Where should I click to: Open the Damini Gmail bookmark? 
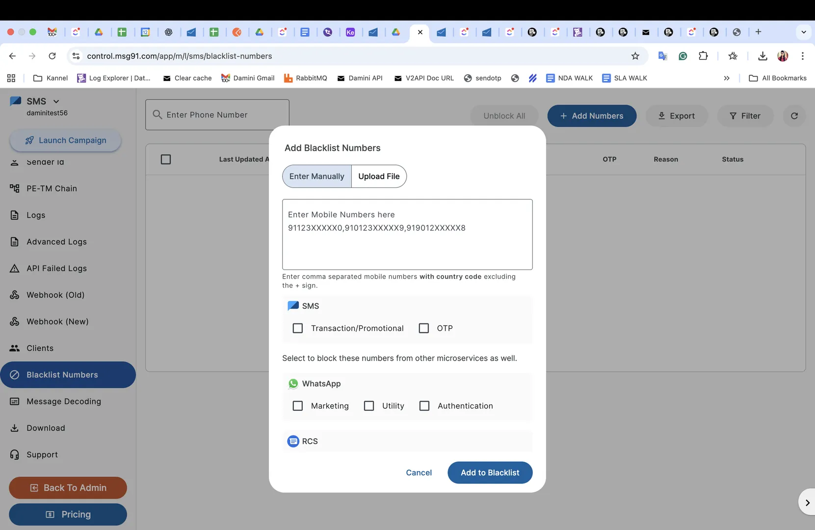point(248,78)
